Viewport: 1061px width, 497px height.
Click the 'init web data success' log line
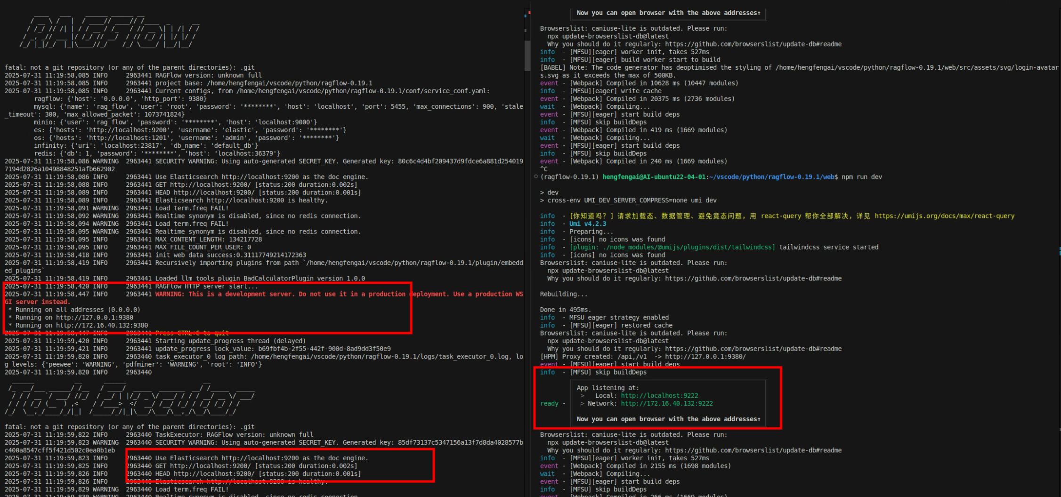tap(155, 255)
